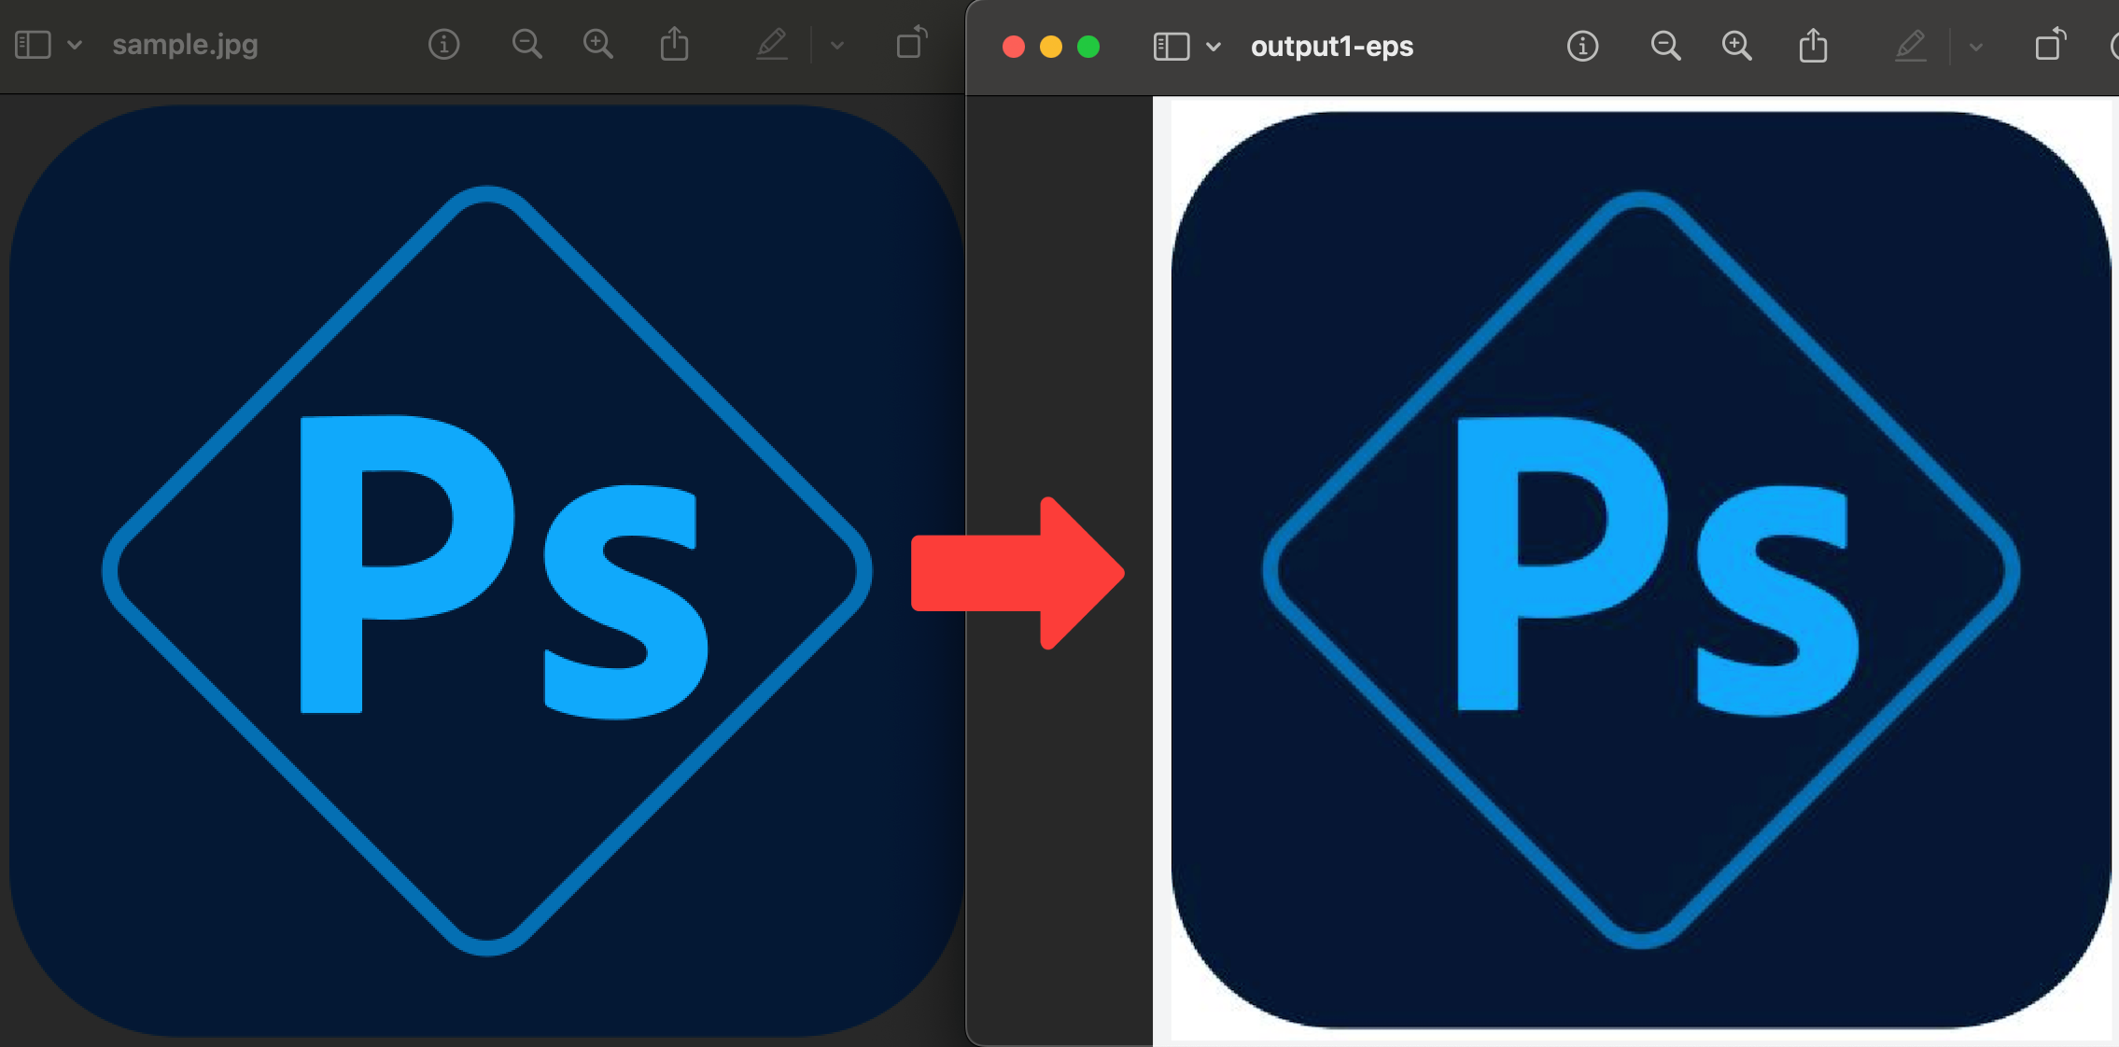This screenshot has width=2119, height=1047.
Task: Share sample.jpg using the share icon
Action: click(674, 44)
